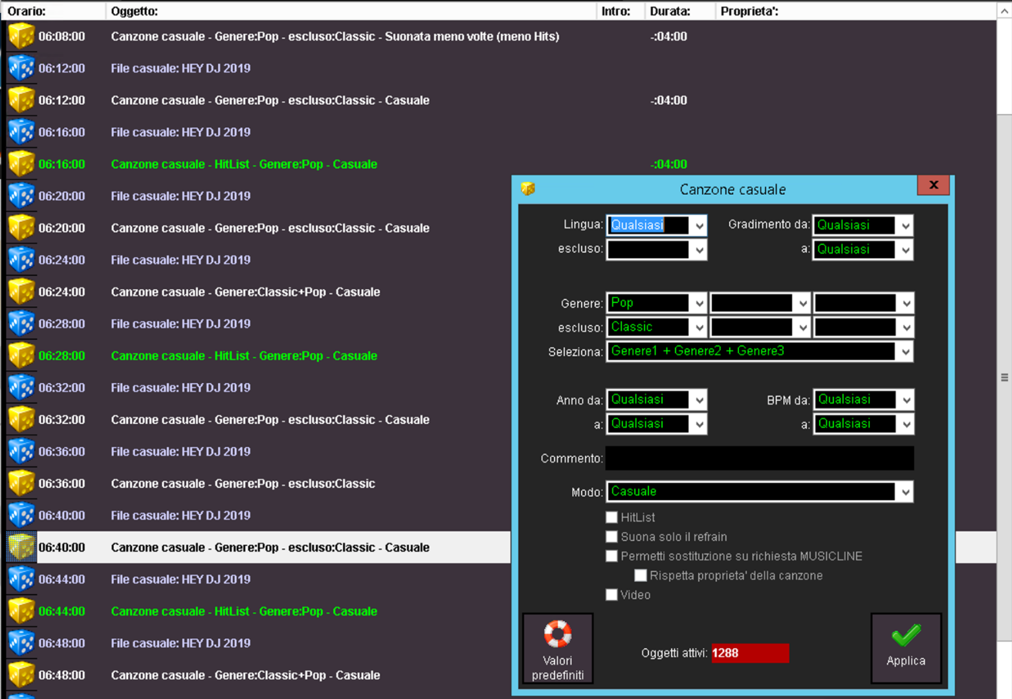The height and width of the screenshot is (699, 1012).
Task: Select File casuale HEY DJ 2019 at 06:44:00
Action: [181, 579]
